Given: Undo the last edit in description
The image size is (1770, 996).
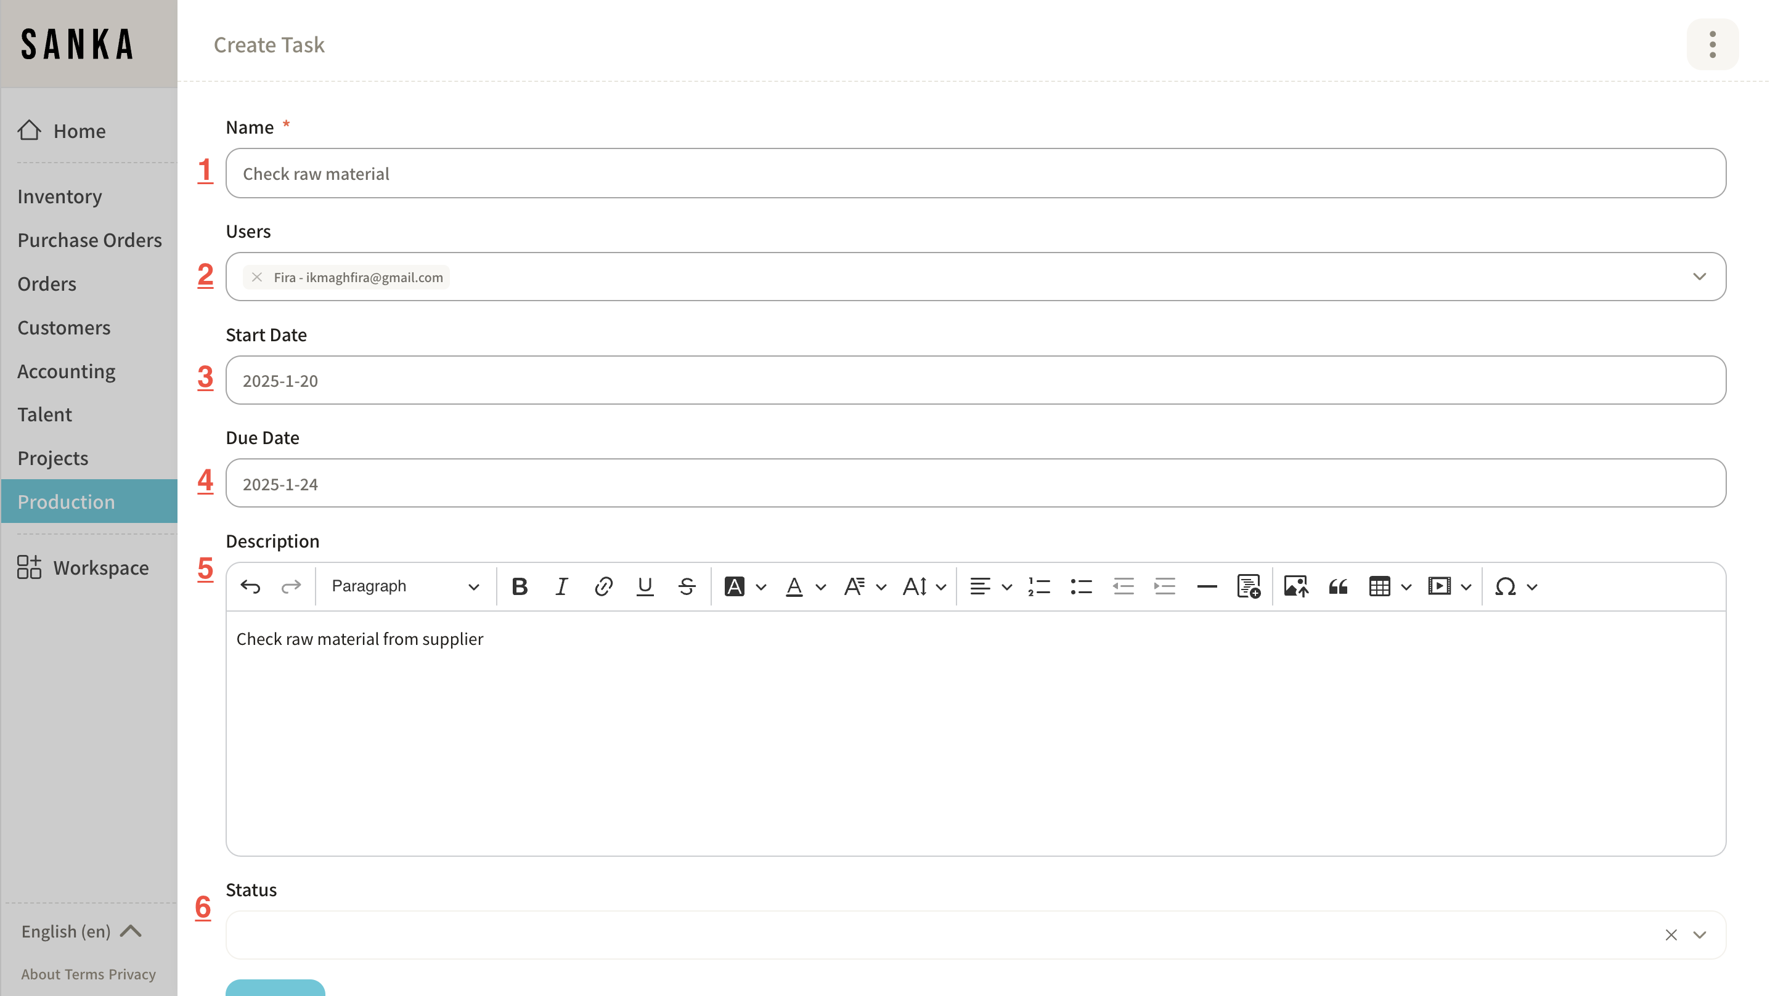Looking at the screenshot, I should [250, 586].
